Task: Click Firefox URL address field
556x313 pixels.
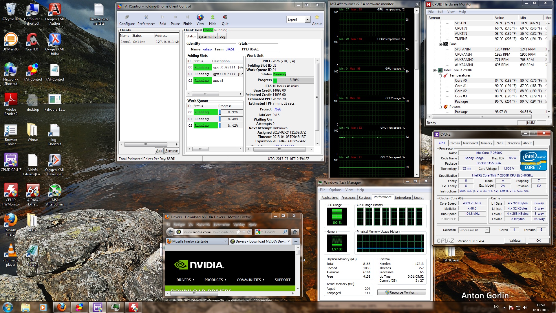Action: [209, 232]
